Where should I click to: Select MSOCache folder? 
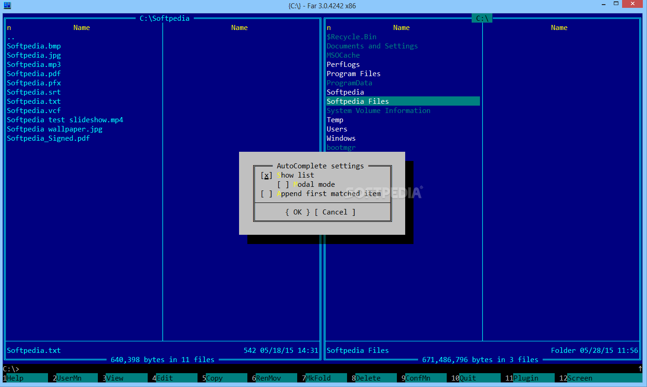(343, 55)
